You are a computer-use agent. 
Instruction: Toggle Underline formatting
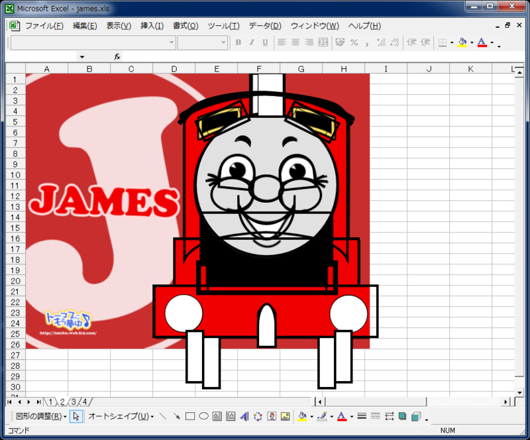(266, 42)
